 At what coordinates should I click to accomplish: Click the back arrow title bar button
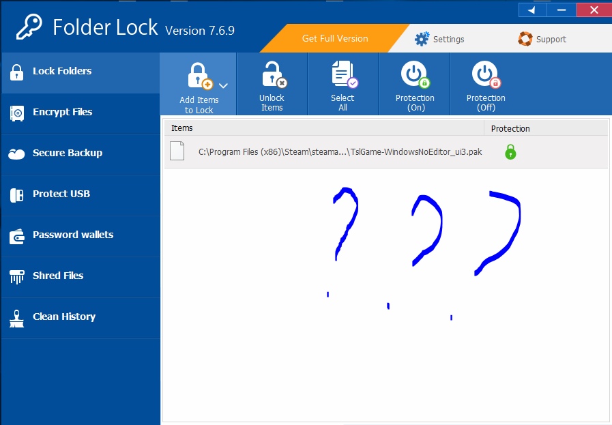(x=532, y=10)
